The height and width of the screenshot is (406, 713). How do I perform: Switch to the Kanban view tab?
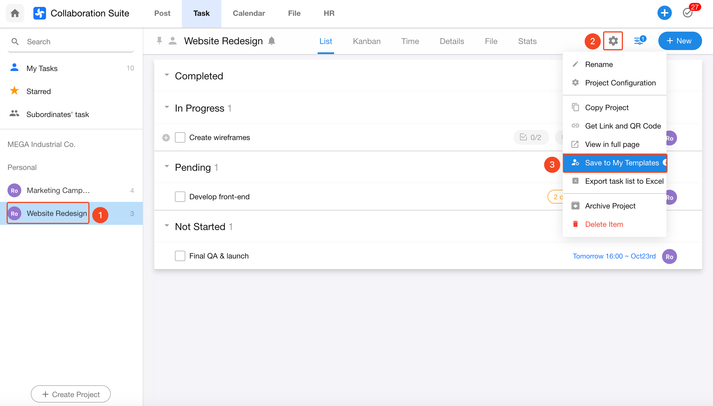pyautogui.click(x=367, y=41)
